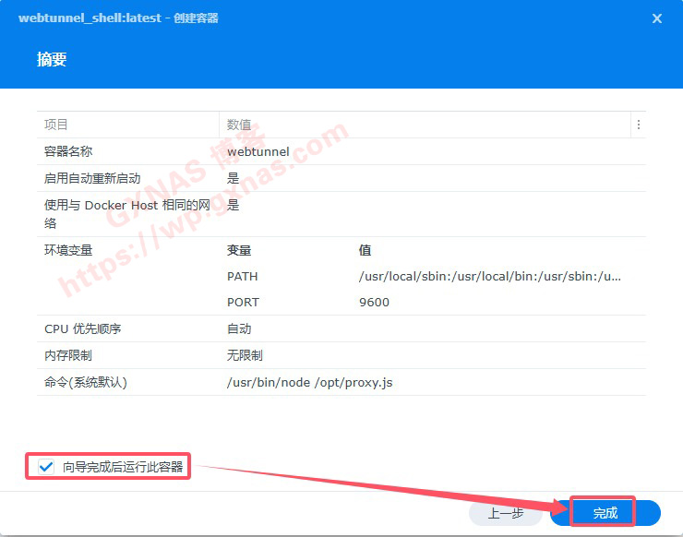The image size is (683, 537).
Task: Click the 项目 column header
Action: 56,125
